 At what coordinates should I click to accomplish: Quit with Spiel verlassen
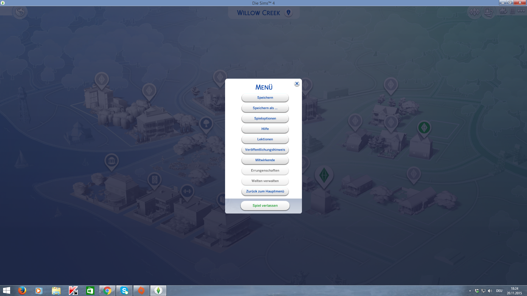pos(265,206)
